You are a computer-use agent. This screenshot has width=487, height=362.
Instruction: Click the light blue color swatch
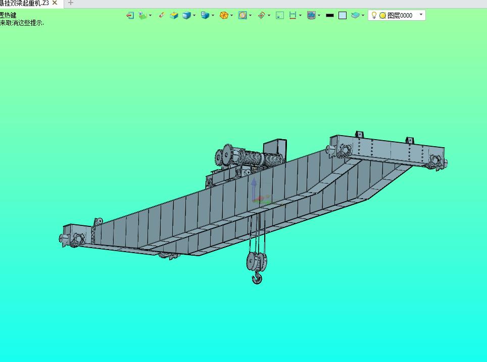pos(343,15)
